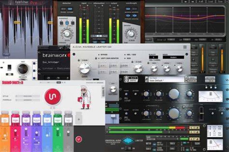Viewport: 229px width, 152px height.
Task: Flip the Universal Audio Limiter off/on switch
Action: pos(128,148)
